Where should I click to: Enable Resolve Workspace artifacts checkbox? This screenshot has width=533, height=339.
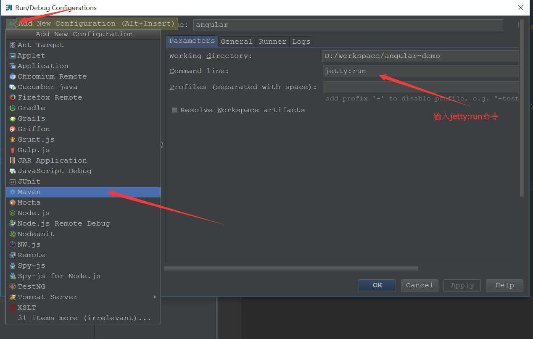pyautogui.click(x=174, y=110)
